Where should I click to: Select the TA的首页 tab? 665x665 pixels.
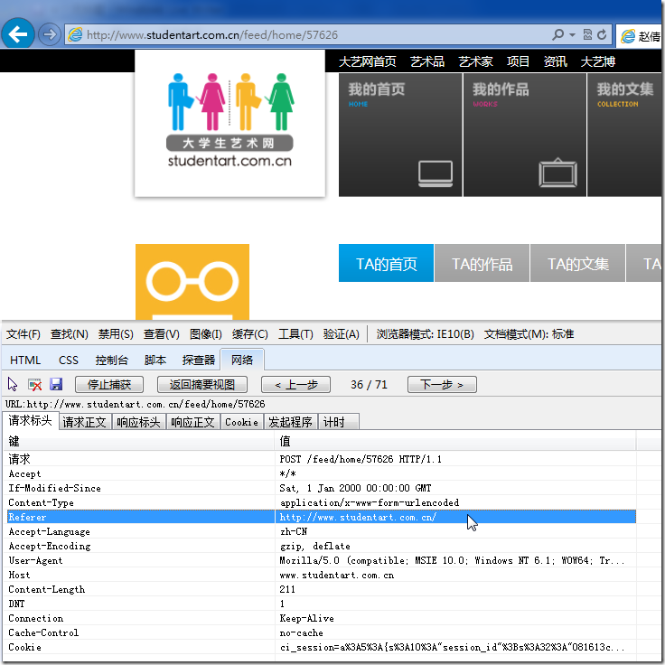386,263
